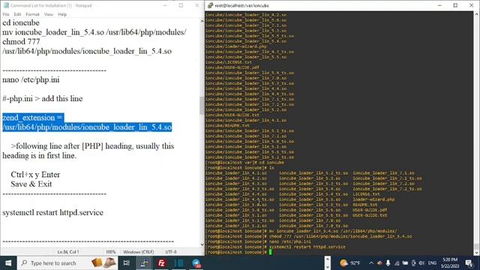This screenshot has width=480, height=270.
Task: Click the 'Type here to search' taskbar box
Action: [67, 263]
